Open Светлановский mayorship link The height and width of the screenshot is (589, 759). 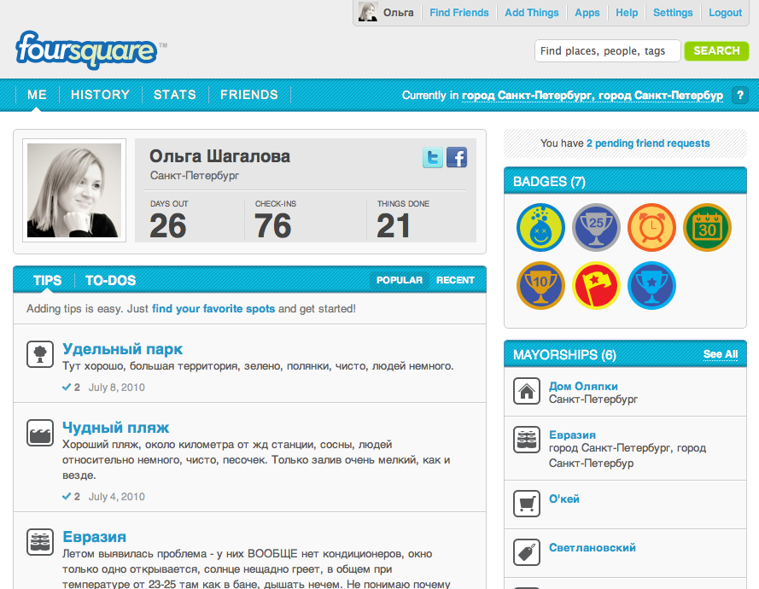(592, 548)
